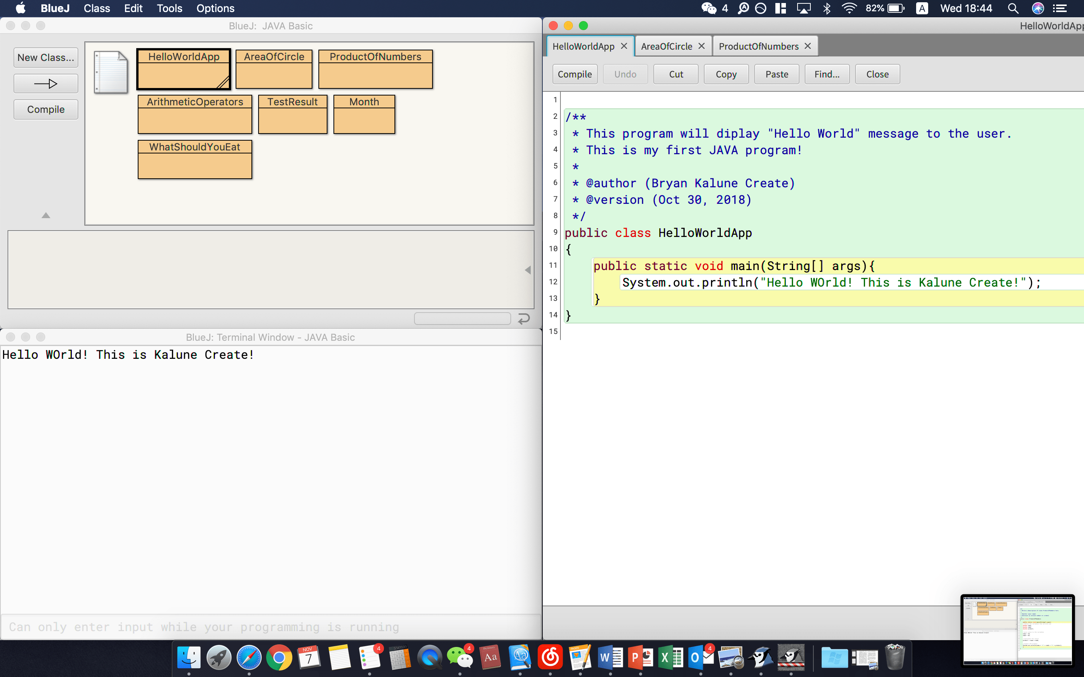Click the New Class... button
This screenshot has height=677, width=1084.
46,58
